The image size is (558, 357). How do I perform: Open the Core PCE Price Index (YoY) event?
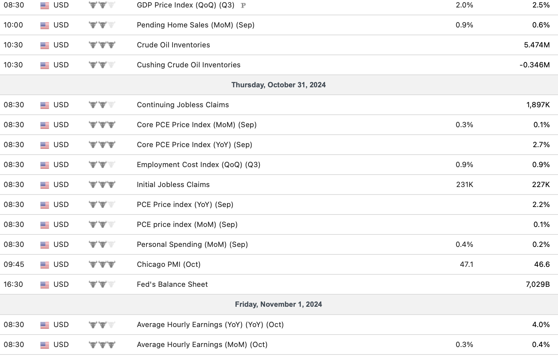[x=194, y=145]
